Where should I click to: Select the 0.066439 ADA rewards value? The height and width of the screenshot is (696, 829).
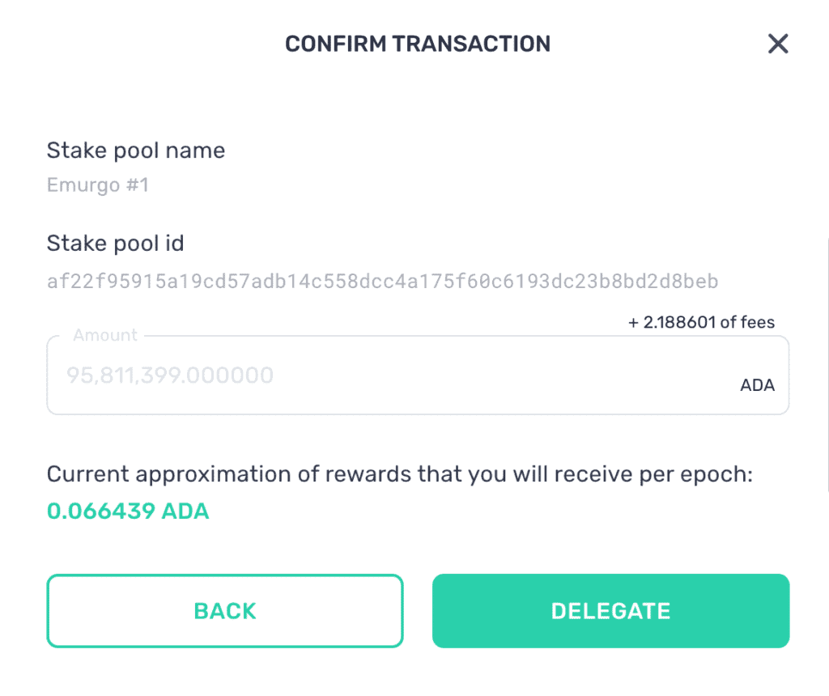127,511
